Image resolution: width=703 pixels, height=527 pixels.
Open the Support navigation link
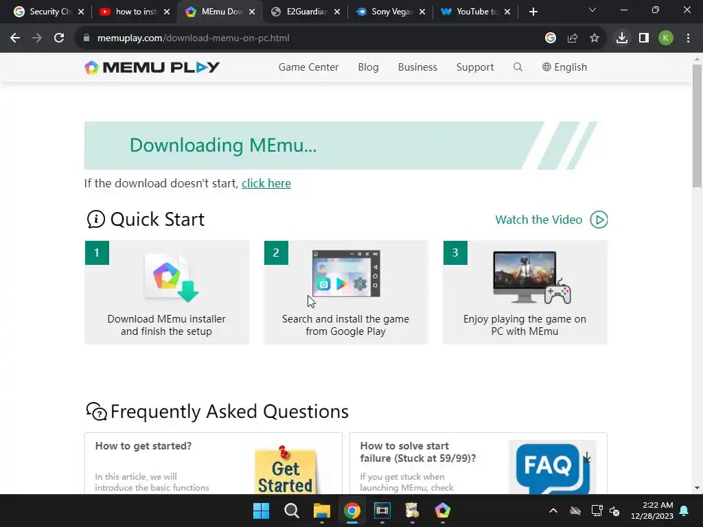tap(475, 67)
